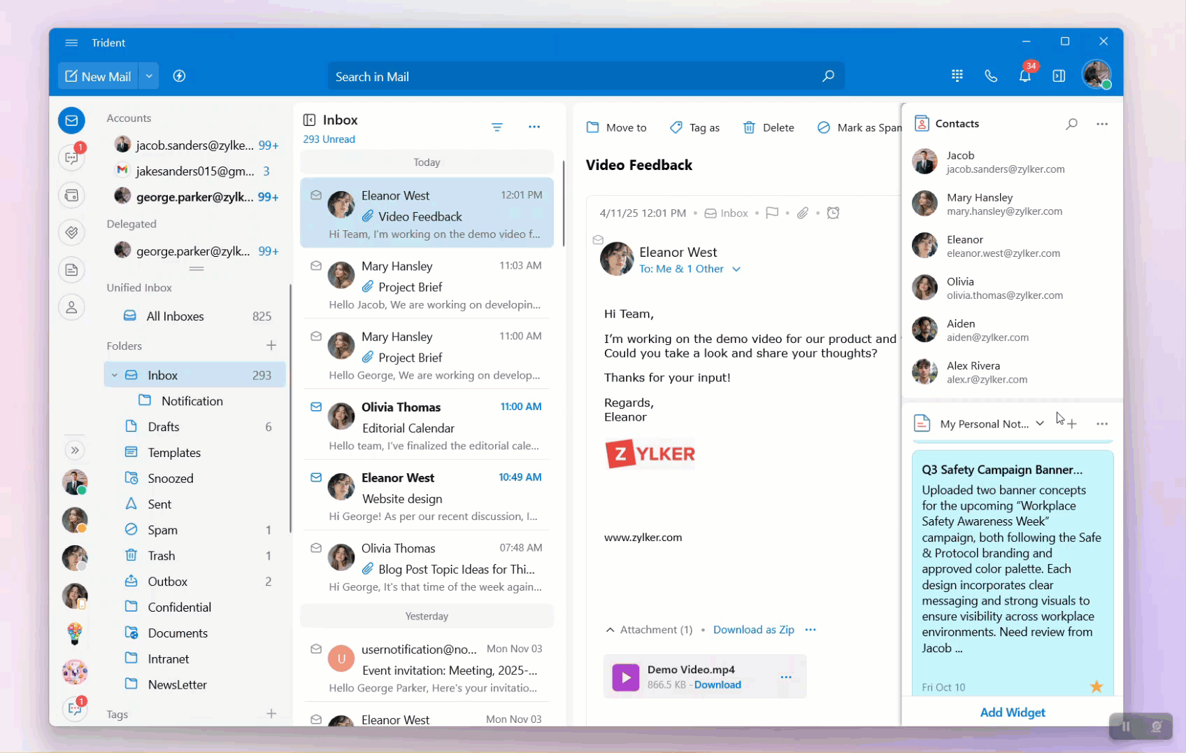Select the Mail module in the left rail
This screenshot has width=1186, height=753.
click(71, 120)
